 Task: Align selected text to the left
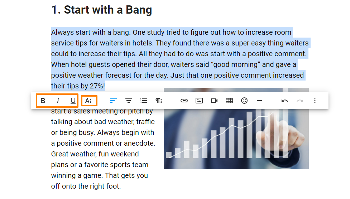coord(114,101)
